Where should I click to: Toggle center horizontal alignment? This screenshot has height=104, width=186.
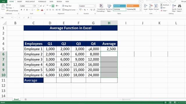click(x=50, y=10)
